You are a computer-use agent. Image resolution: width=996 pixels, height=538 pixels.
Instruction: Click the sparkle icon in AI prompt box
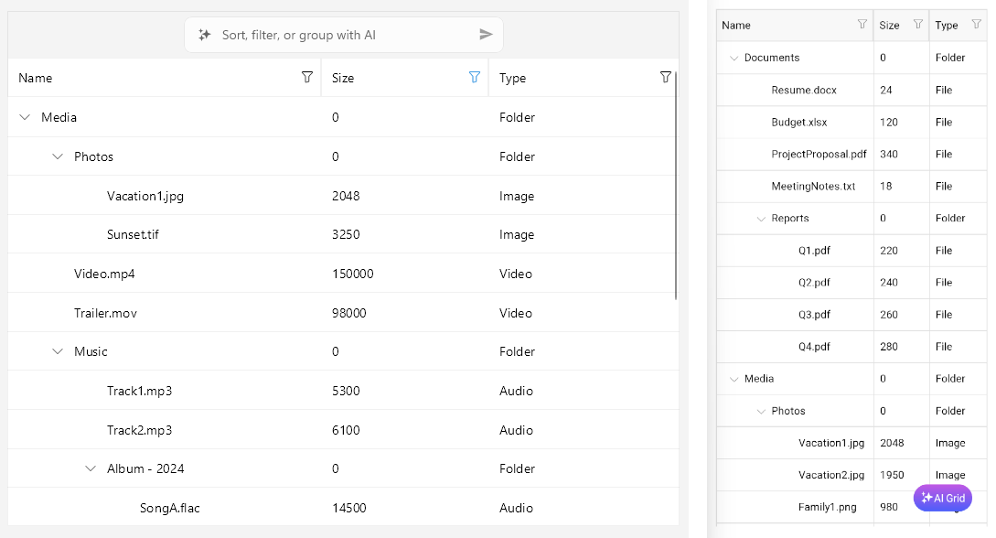[x=205, y=35]
